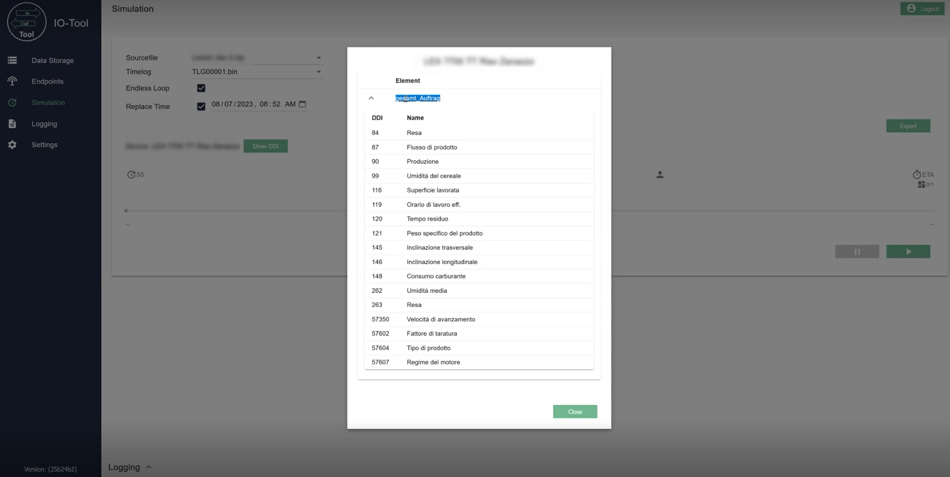
Task: Select the Umidità media row
Action: pos(479,291)
